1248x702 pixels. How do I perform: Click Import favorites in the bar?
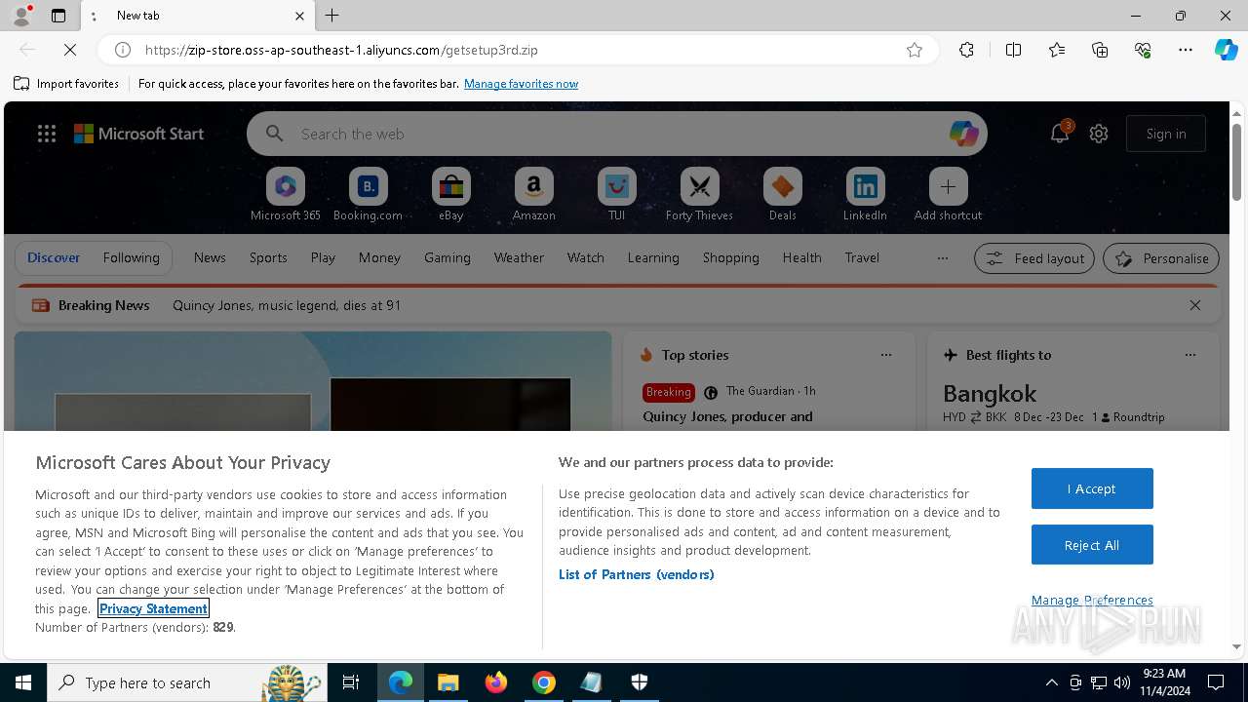66,84
